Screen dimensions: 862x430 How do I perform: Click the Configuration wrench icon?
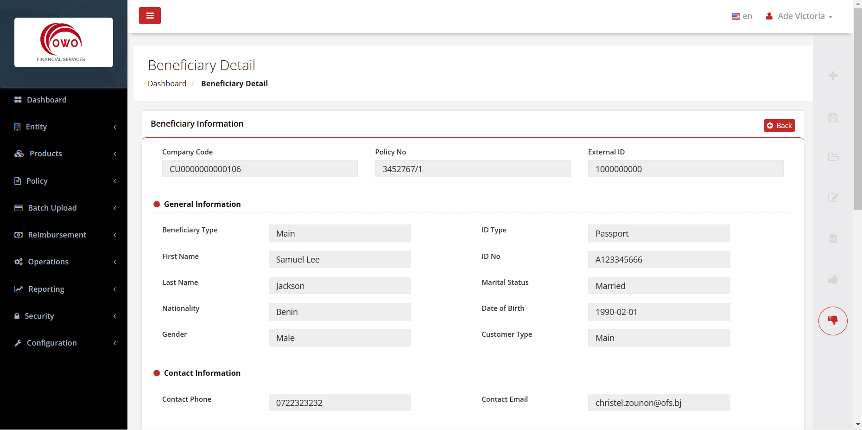[18, 343]
